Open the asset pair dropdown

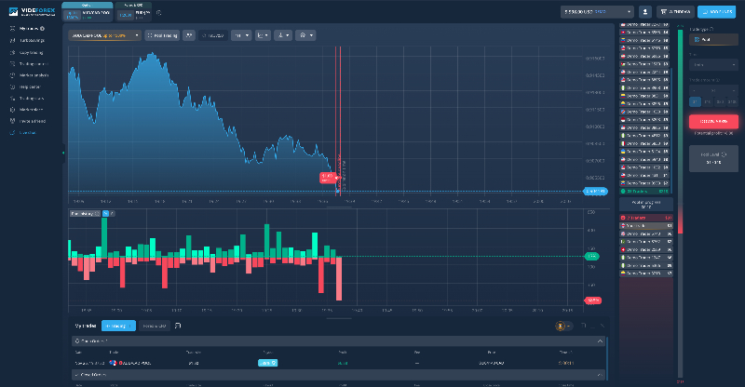[104, 35]
